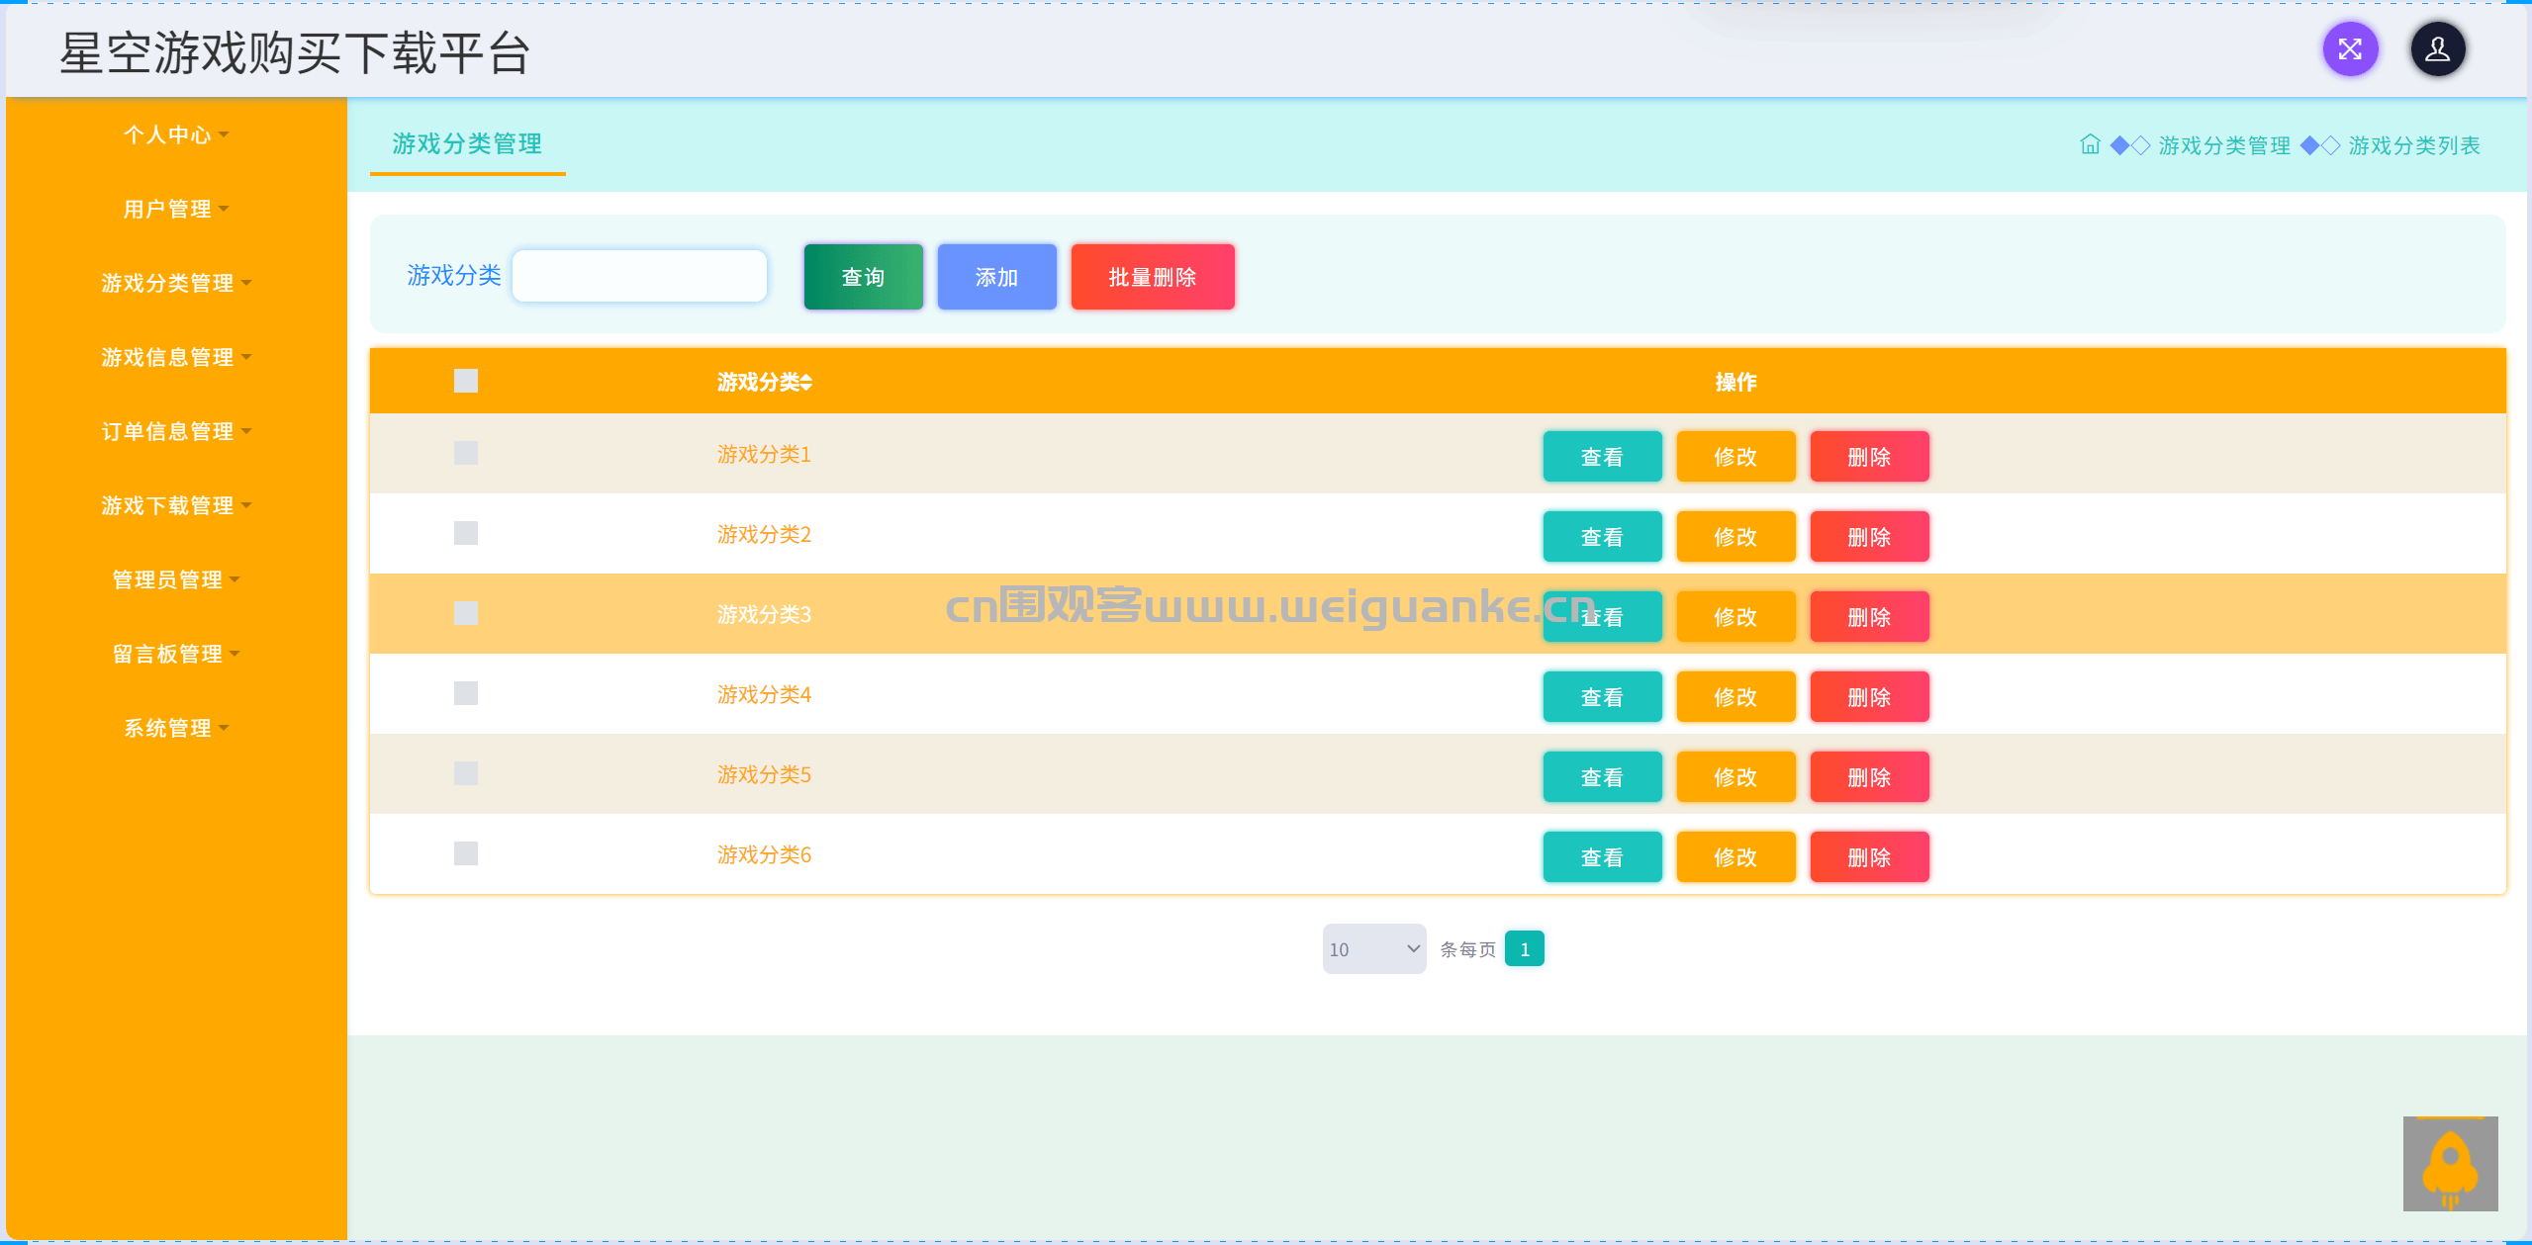
Task: Click the 游戏分类 search input field
Action: [639, 276]
